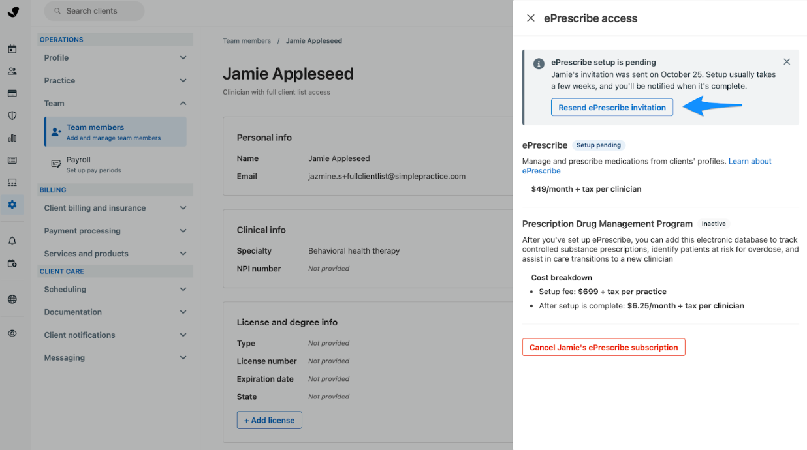The width and height of the screenshot is (807, 450).
Task: Click the magnifier icon in Search clients
Action: (x=57, y=11)
